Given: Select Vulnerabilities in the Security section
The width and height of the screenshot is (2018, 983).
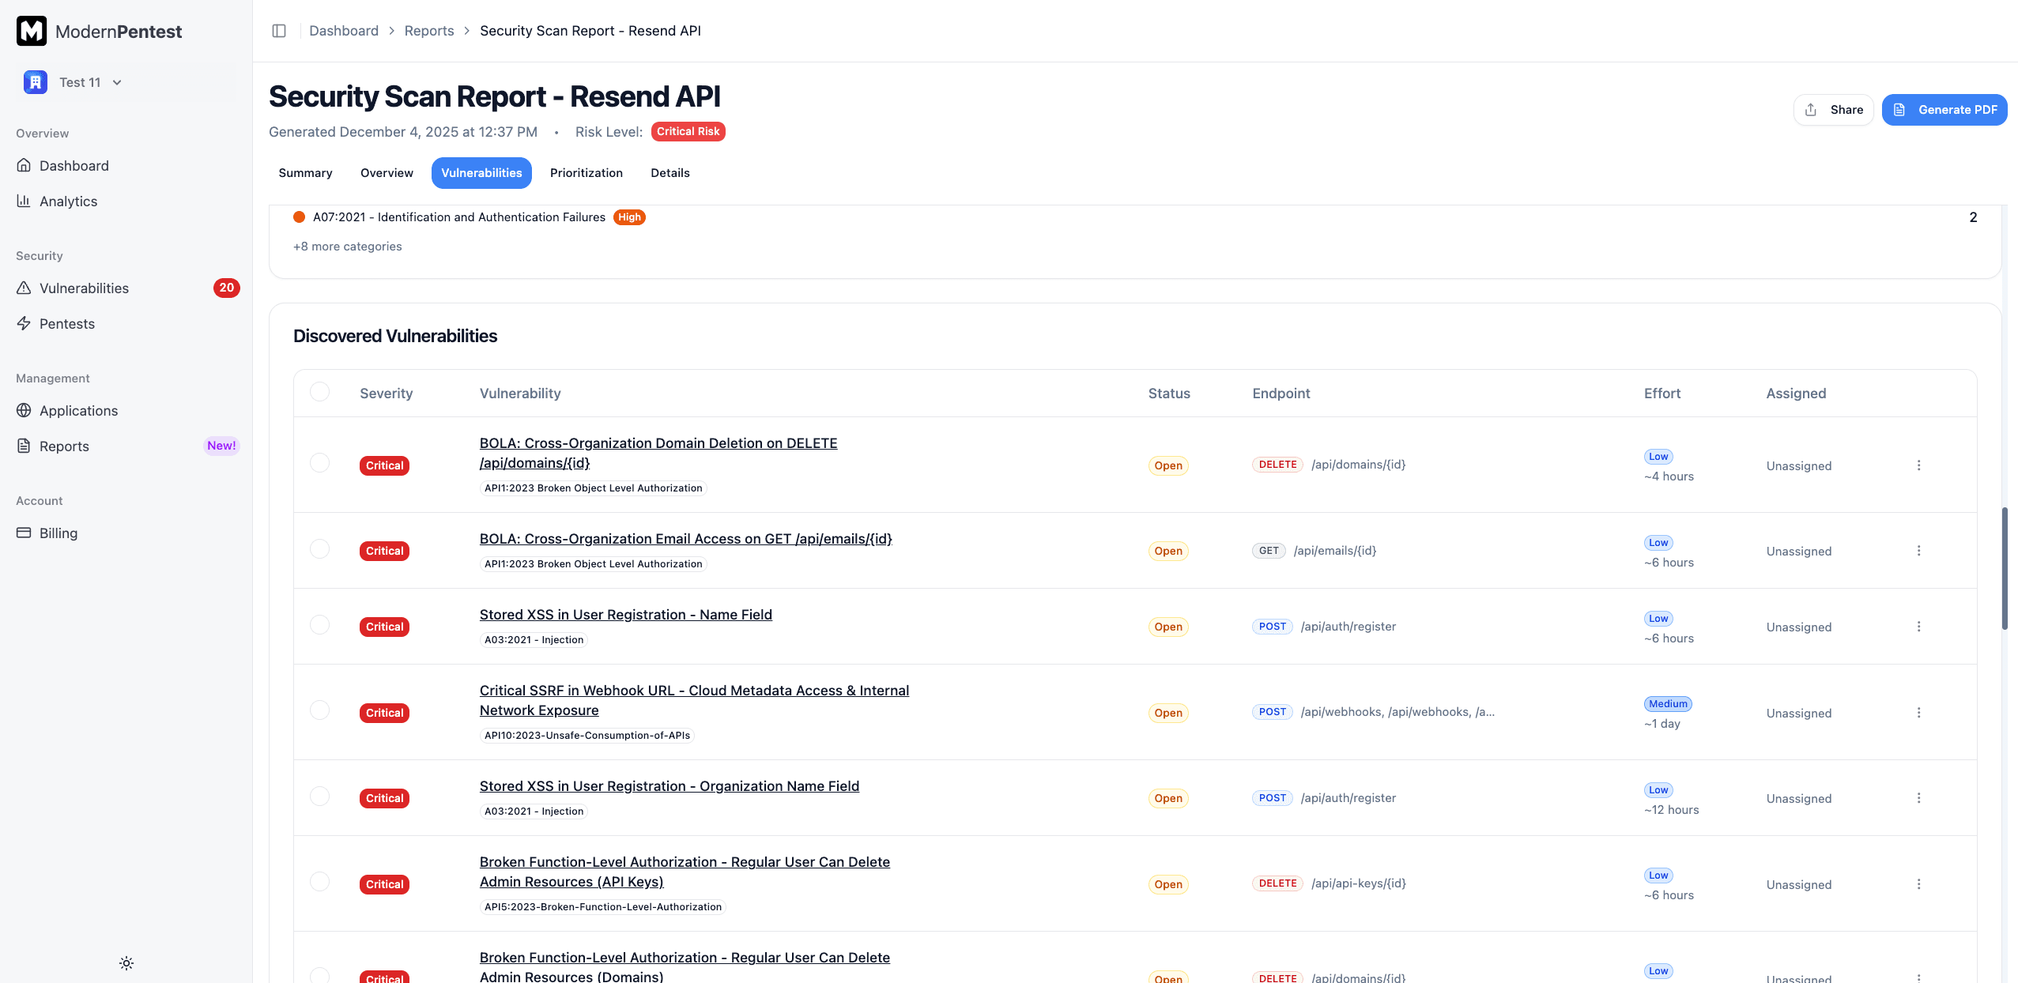Looking at the screenshot, I should (x=84, y=288).
